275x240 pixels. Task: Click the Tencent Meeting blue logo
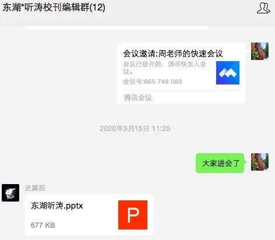(228, 73)
